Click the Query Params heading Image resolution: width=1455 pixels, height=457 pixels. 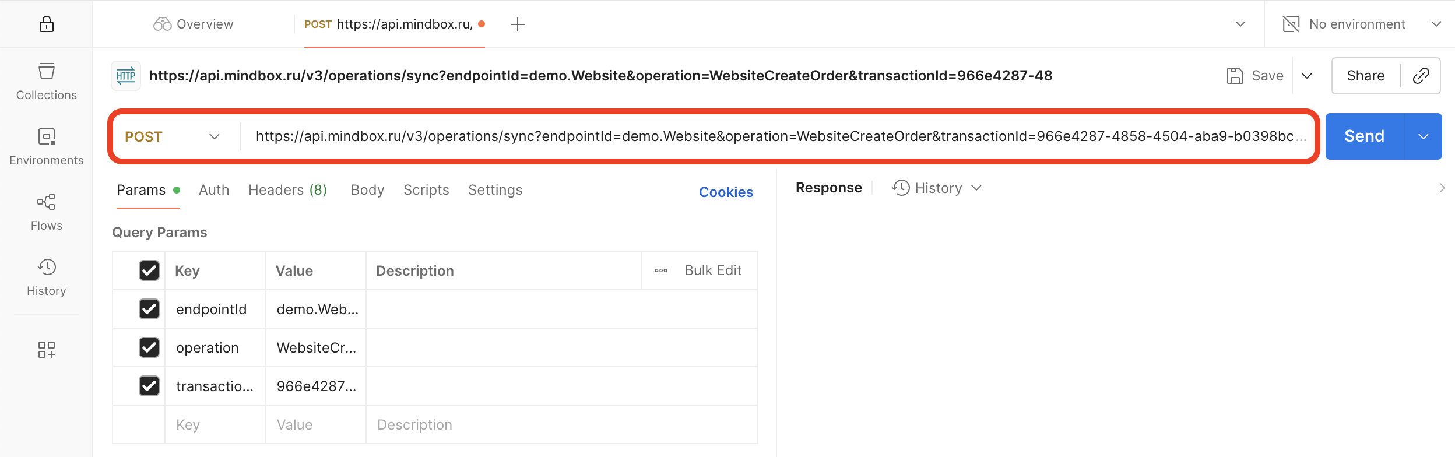tap(160, 233)
